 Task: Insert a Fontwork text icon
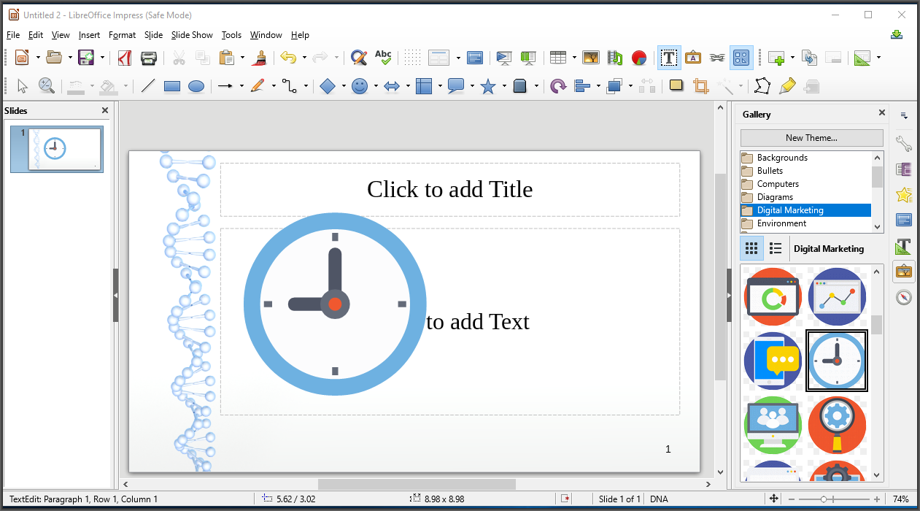tap(693, 58)
